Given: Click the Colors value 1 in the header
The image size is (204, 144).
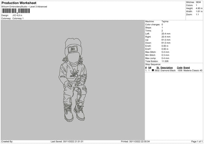Looking at the screenshot, I should pyautogui.click(x=197, y=5).
